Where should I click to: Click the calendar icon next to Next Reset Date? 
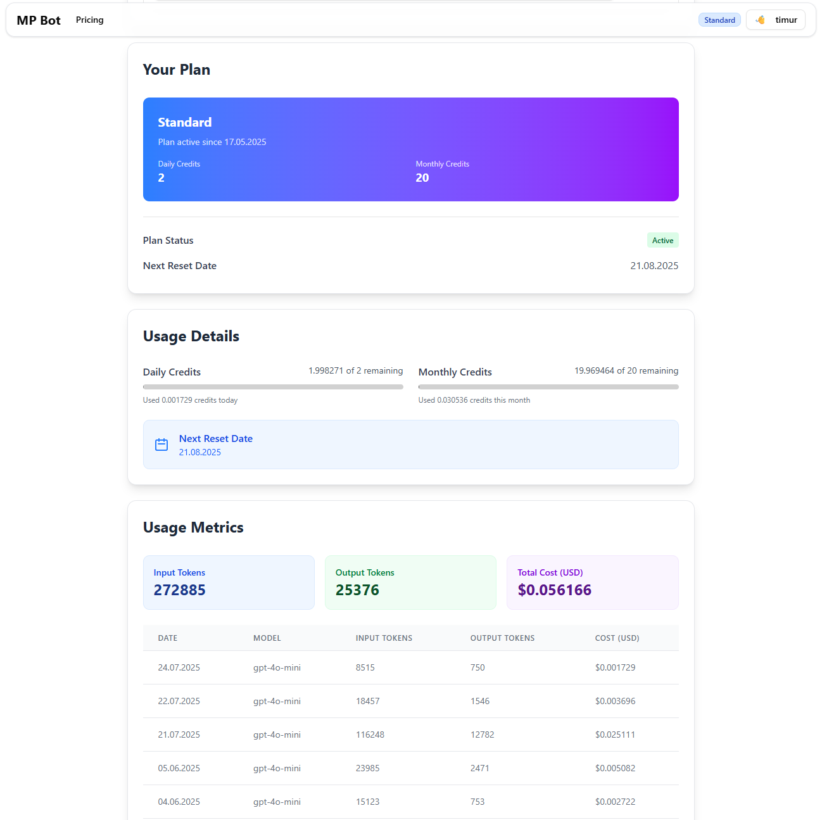[161, 445]
